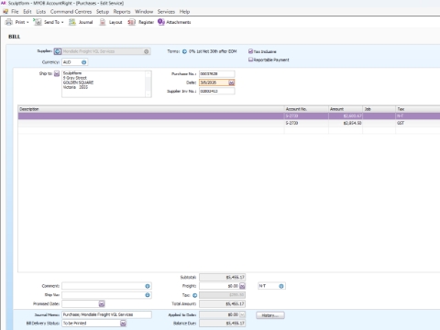
Task: Click the History button
Action: click(x=270, y=315)
